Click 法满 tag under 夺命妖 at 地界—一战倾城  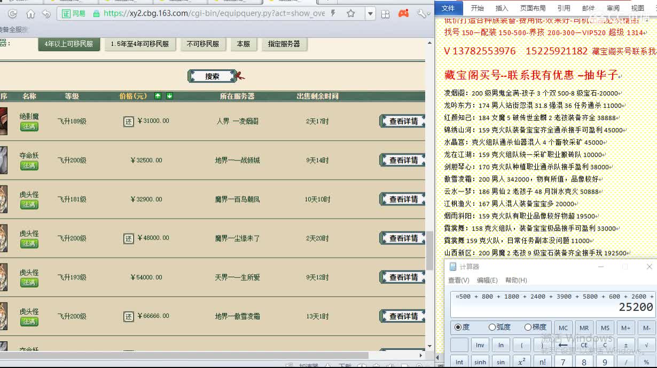click(x=29, y=165)
